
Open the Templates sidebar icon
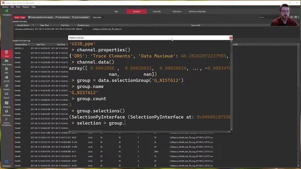point(7,12)
